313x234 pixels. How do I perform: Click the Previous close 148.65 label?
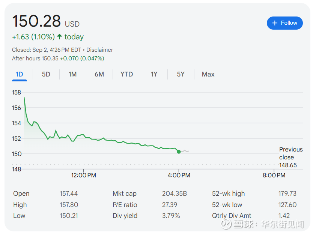click(x=290, y=157)
